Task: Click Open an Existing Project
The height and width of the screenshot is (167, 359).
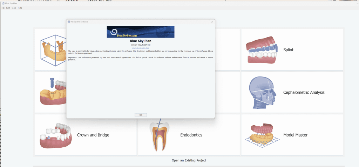Action: tap(189, 160)
